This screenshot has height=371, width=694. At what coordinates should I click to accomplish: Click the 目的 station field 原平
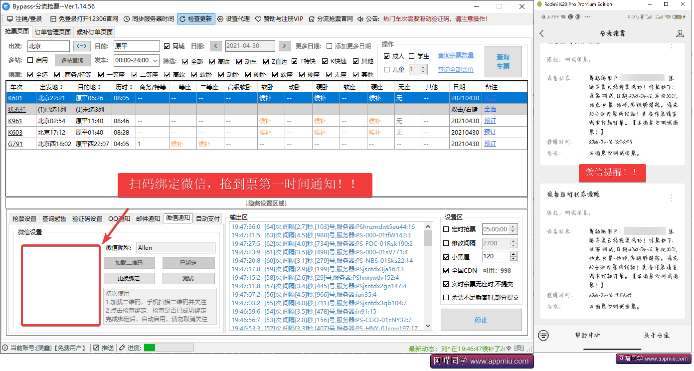136,46
